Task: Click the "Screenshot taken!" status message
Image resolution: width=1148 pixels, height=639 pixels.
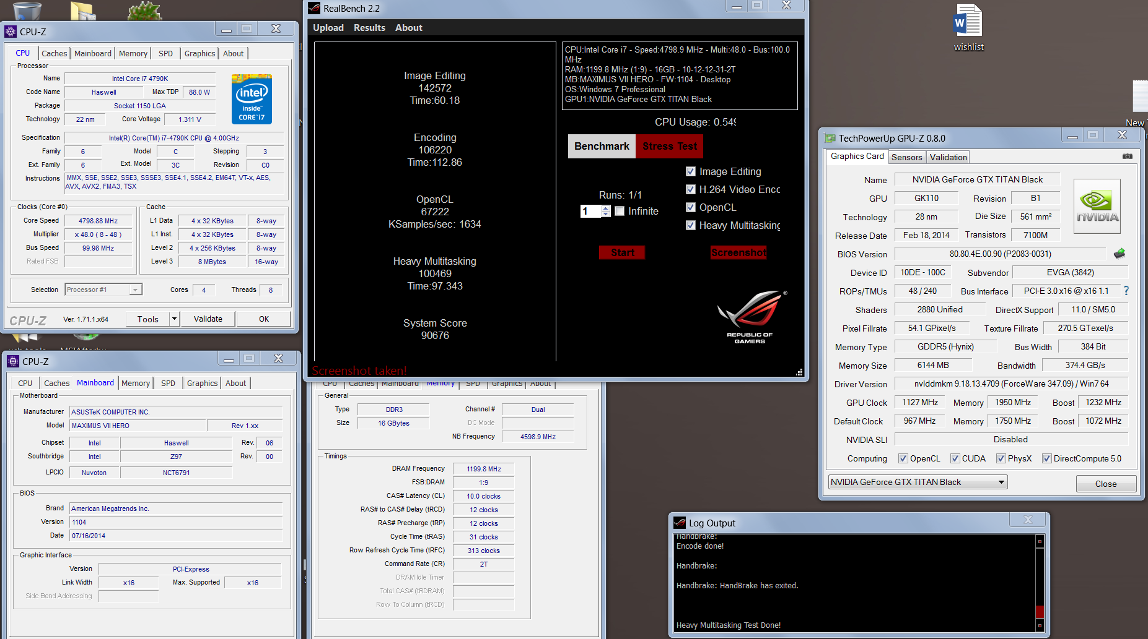Action: pyautogui.click(x=359, y=371)
